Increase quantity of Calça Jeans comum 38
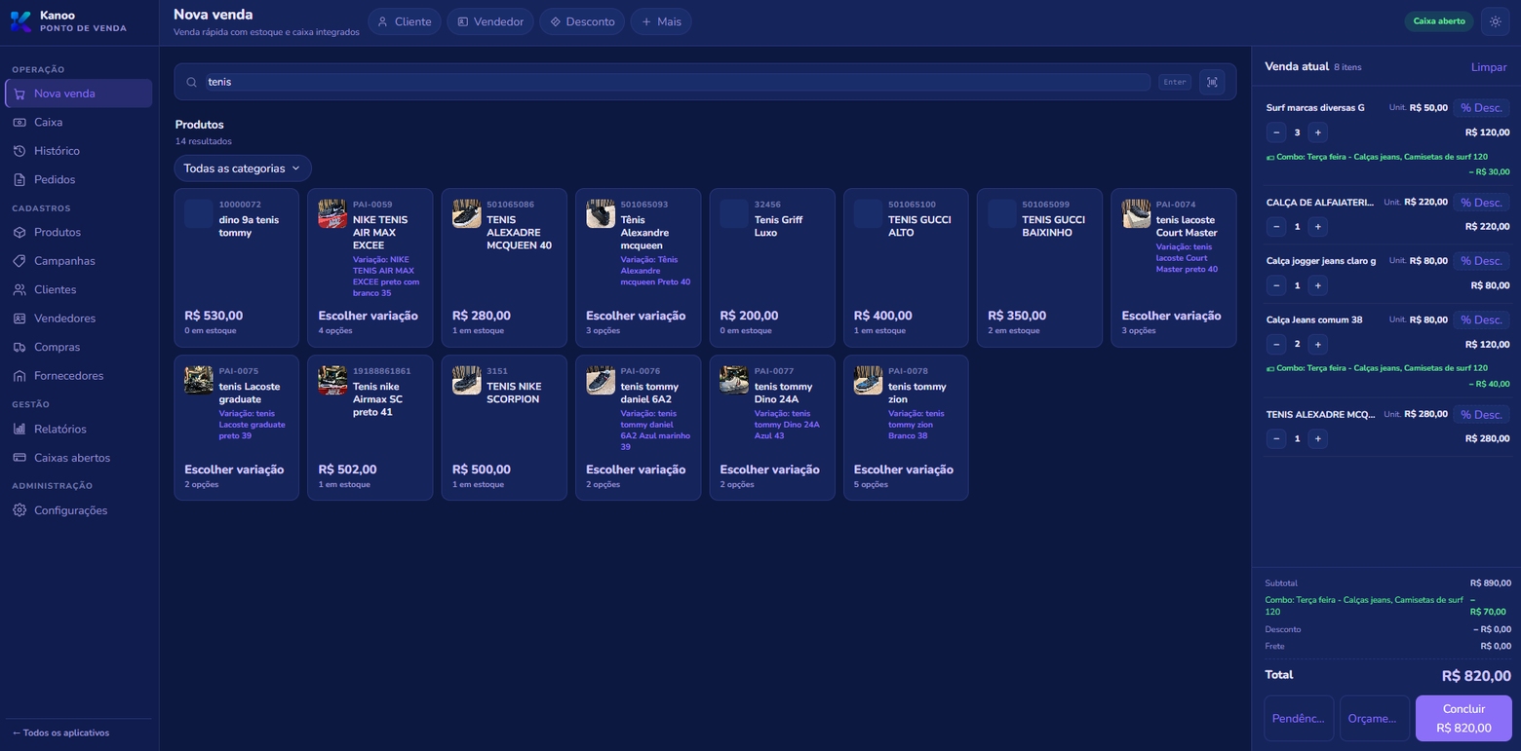 pyautogui.click(x=1318, y=344)
